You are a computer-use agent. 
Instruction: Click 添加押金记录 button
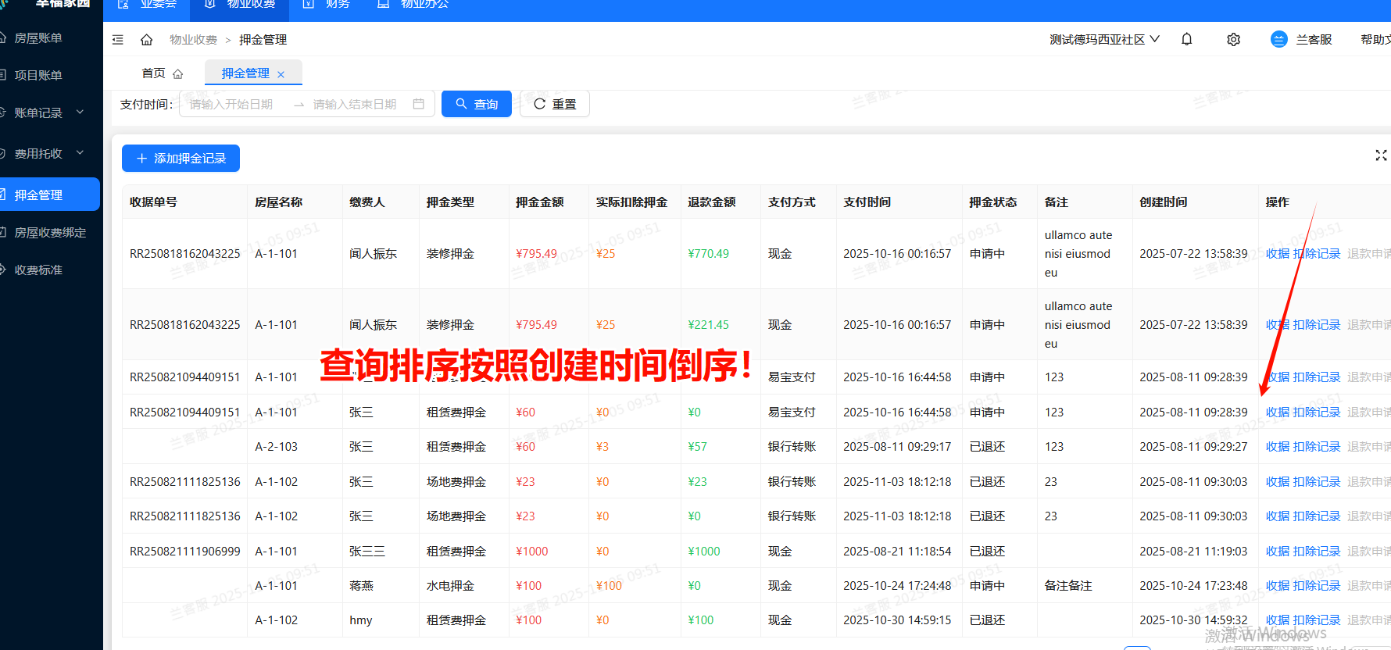(x=181, y=159)
